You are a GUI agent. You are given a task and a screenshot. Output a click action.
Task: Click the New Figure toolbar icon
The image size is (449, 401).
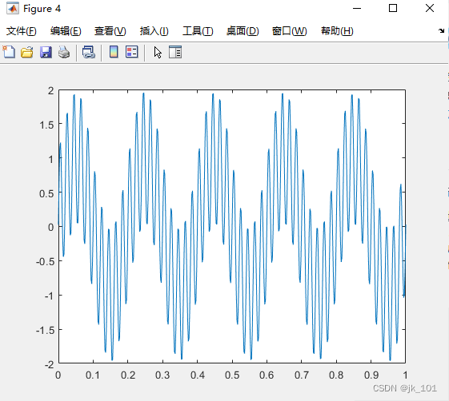click(x=9, y=52)
